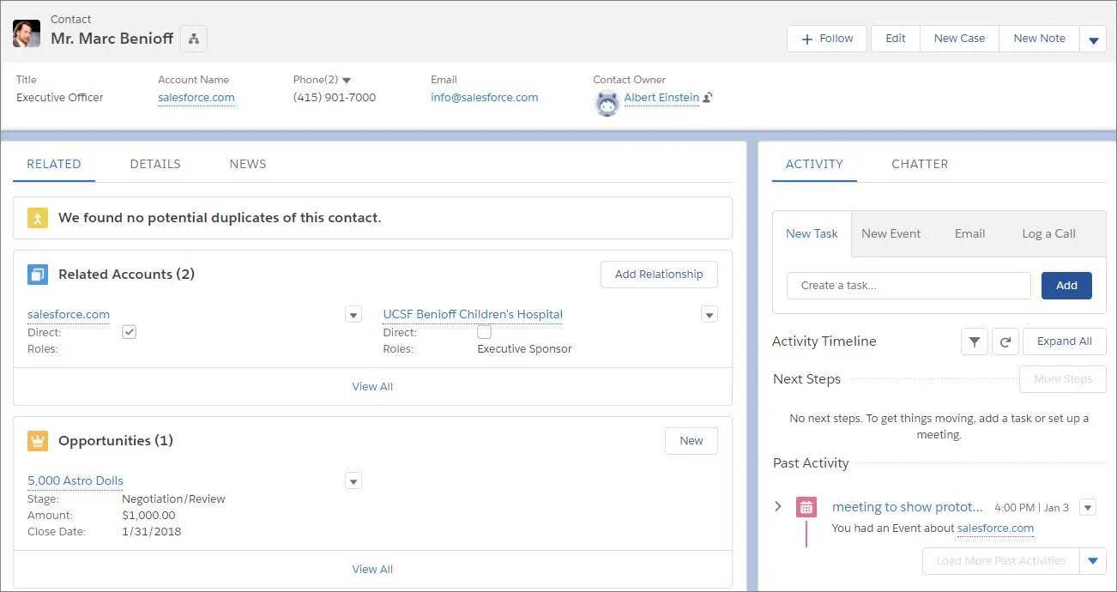Image resolution: width=1117 pixels, height=592 pixels.
Task: Click the Negotiation/Review stage value
Action: coord(173,499)
